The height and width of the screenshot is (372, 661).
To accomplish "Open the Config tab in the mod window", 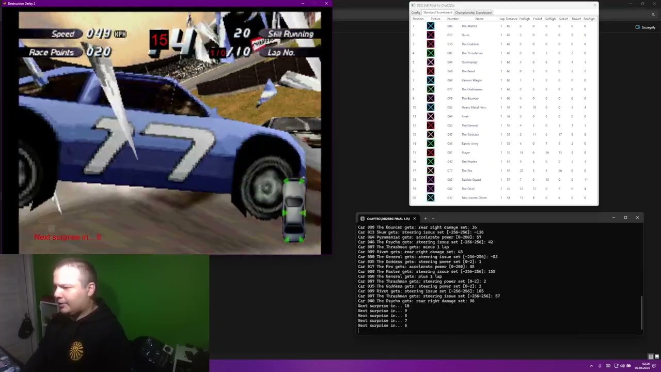I will [416, 12].
